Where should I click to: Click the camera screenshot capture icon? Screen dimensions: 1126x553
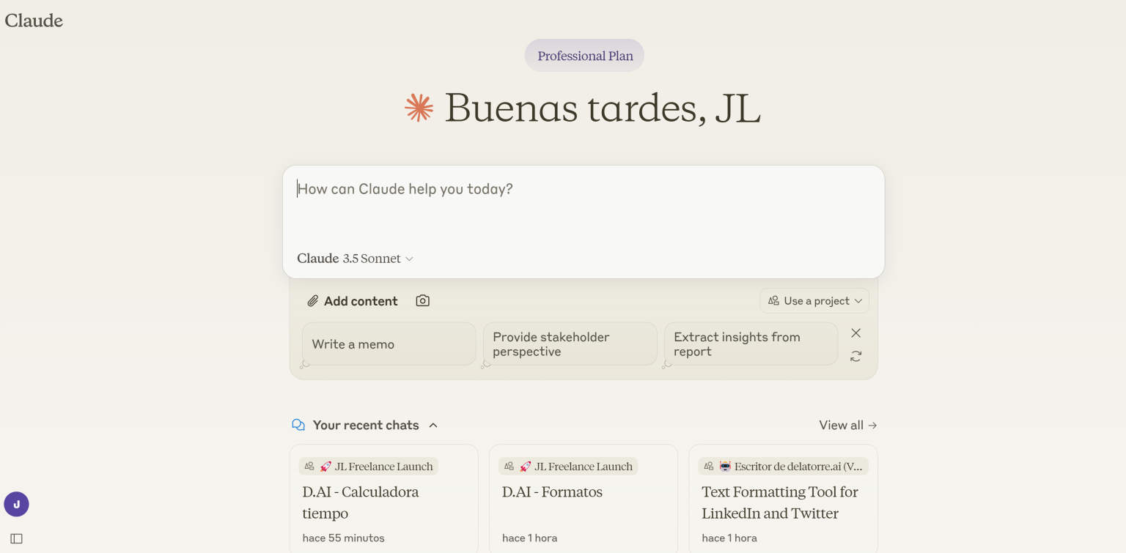tap(422, 301)
